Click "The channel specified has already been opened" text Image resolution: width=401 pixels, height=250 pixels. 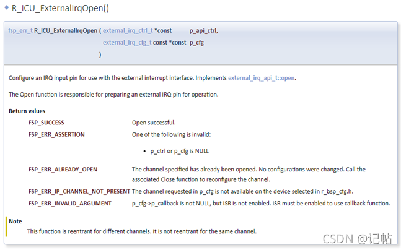pos(249,175)
